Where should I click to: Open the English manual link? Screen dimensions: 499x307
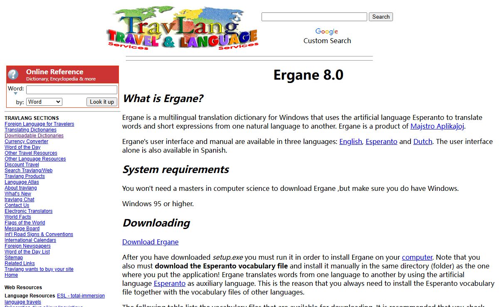pos(351,141)
